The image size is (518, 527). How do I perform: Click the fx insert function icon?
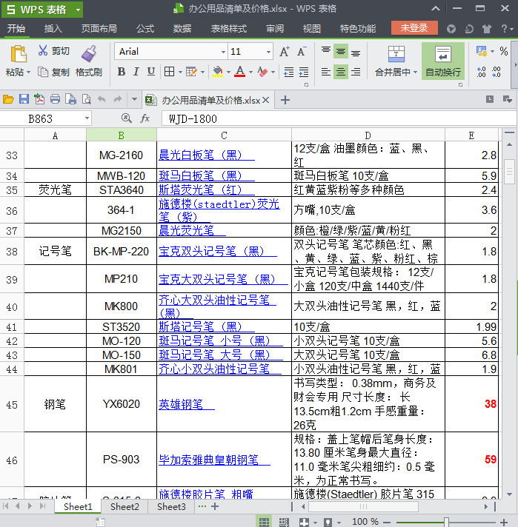pos(145,118)
